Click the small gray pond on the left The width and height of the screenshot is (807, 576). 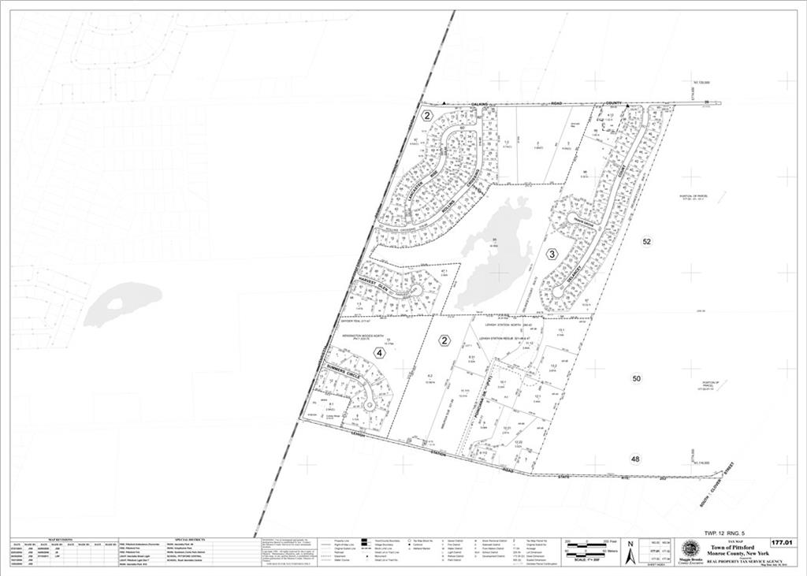(x=122, y=304)
